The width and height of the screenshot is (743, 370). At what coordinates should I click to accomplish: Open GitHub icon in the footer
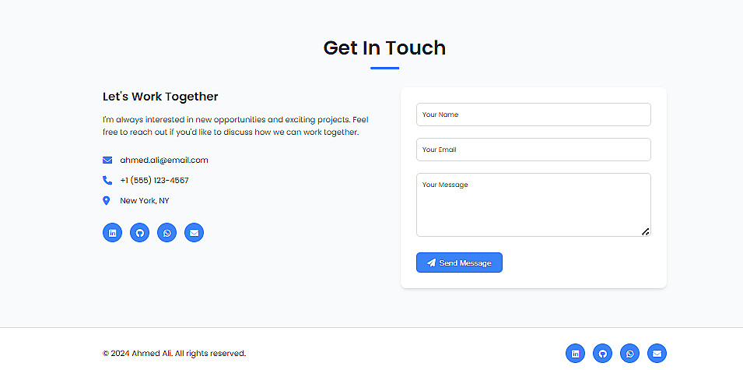pyautogui.click(x=603, y=354)
